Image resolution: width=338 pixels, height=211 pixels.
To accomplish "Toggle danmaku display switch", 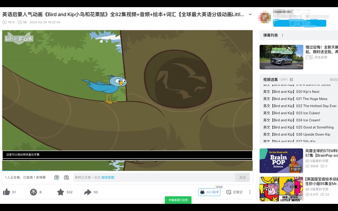I will tap(57, 178).
